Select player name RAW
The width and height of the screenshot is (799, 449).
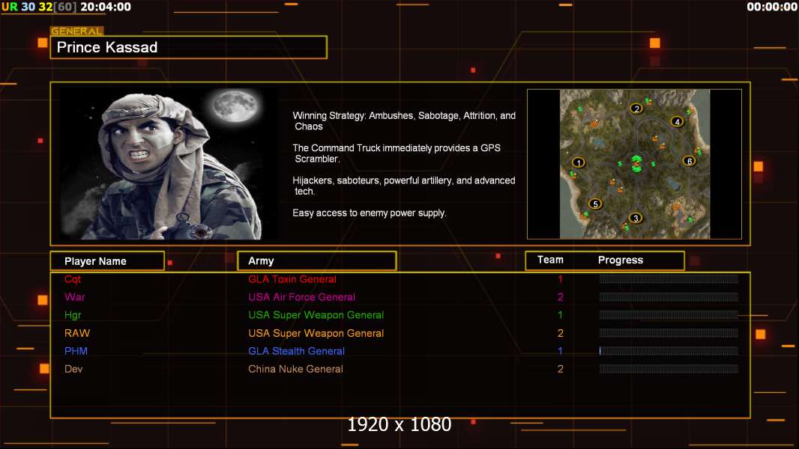pos(77,333)
